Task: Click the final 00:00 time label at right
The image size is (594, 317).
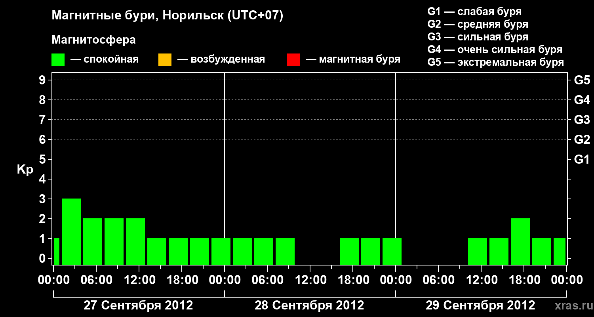Action: (567, 280)
